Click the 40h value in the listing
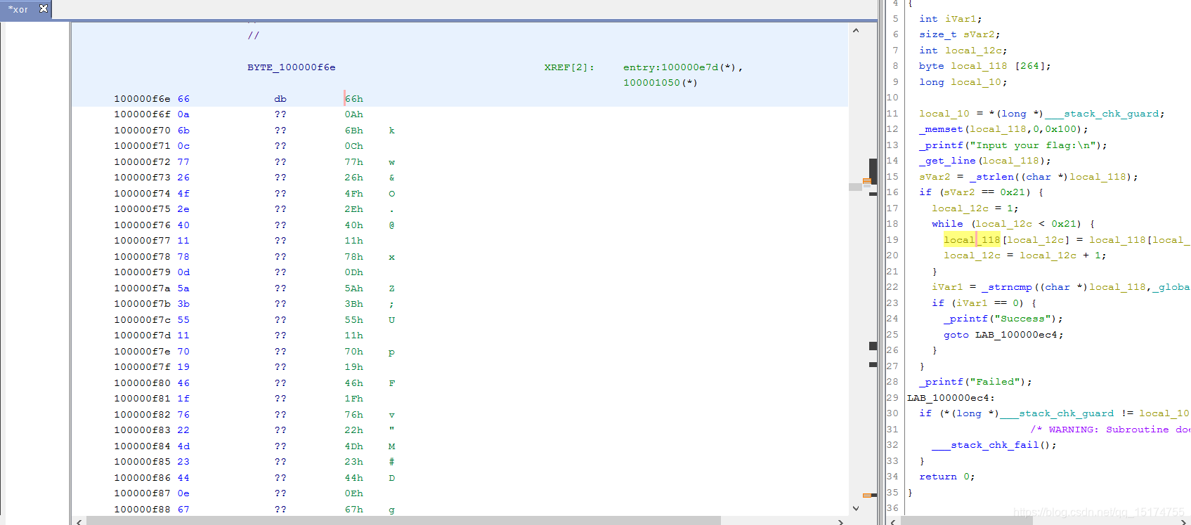Viewport: 1191px width, 525px height. pyautogui.click(x=353, y=225)
